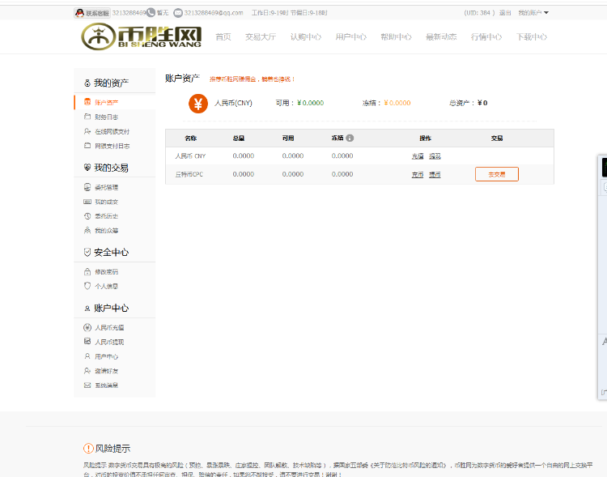Open 邀请好友 in the sidebar

[106, 371]
